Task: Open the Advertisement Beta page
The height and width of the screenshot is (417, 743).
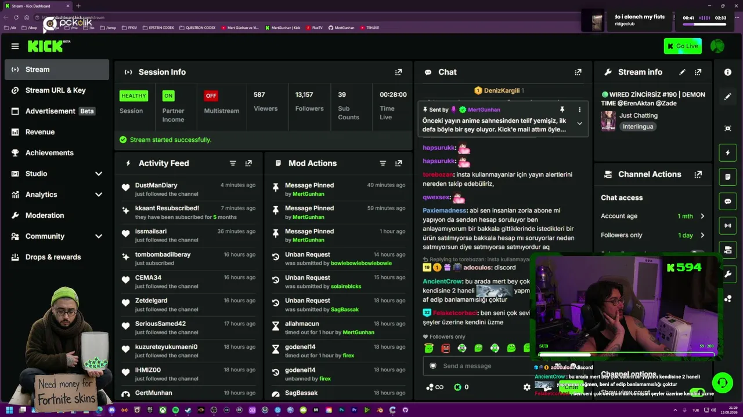Action: click(57, 111)
